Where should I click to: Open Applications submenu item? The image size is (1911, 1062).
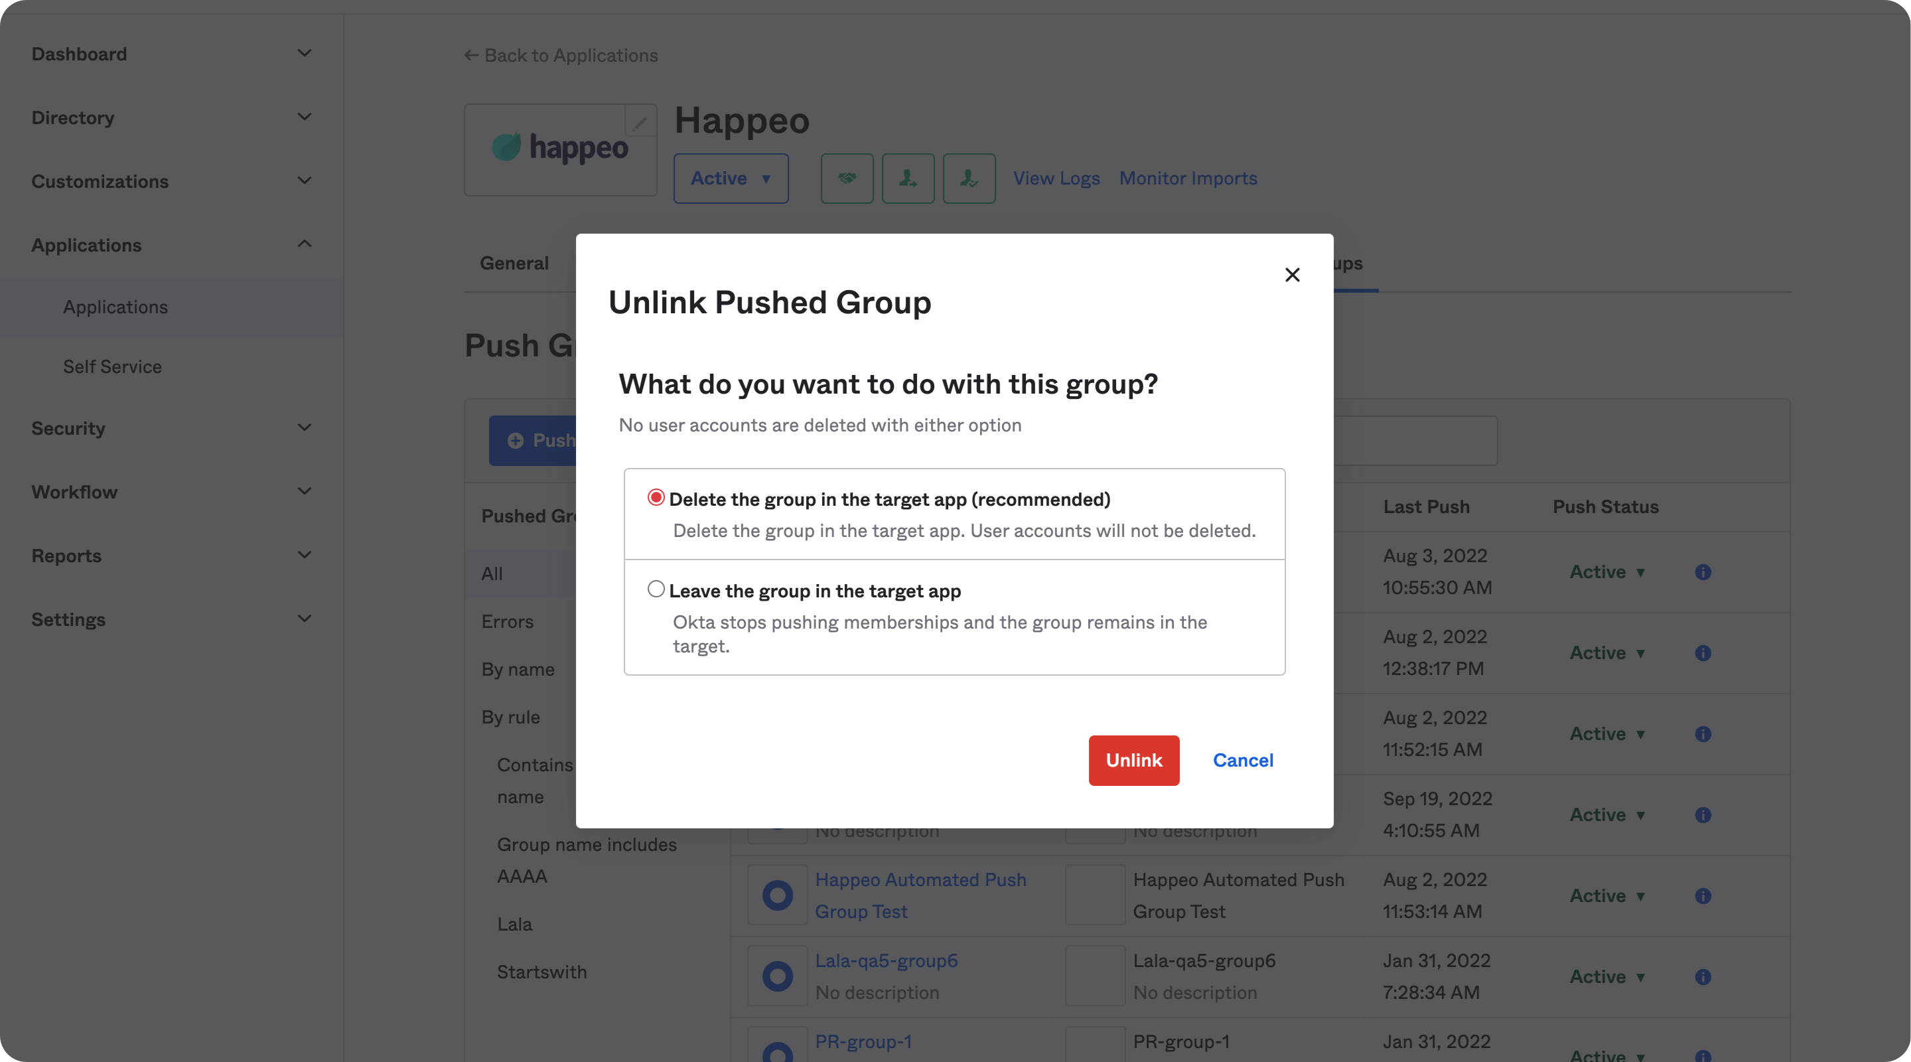click(115, 307)
